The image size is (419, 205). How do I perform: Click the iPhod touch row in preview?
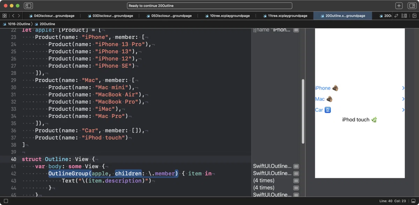[x=360, y=120]
